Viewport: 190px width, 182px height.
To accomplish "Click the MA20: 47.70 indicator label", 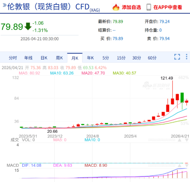I will [93, 73].
